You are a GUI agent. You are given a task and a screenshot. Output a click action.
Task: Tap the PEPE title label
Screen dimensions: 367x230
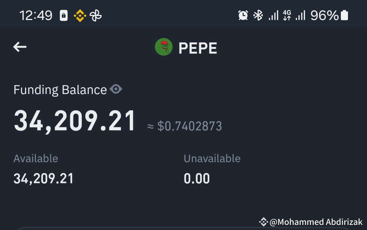(198, 47)
